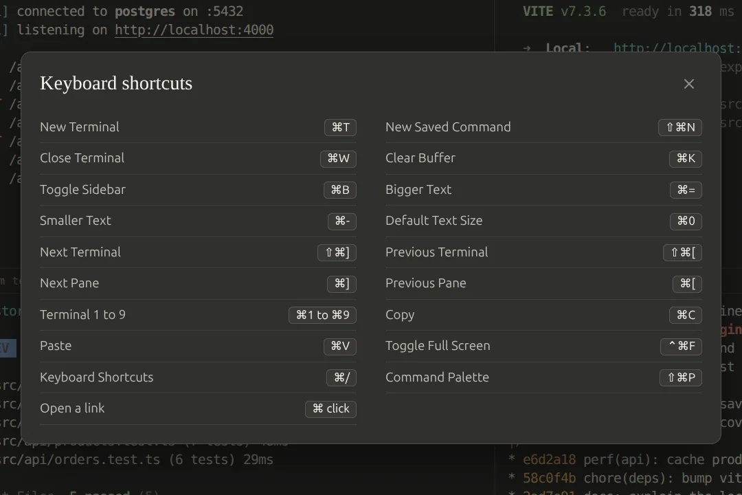
Task: Click the ⌘[ badge for Previous Pane
Action: click(x=687, y=284)
